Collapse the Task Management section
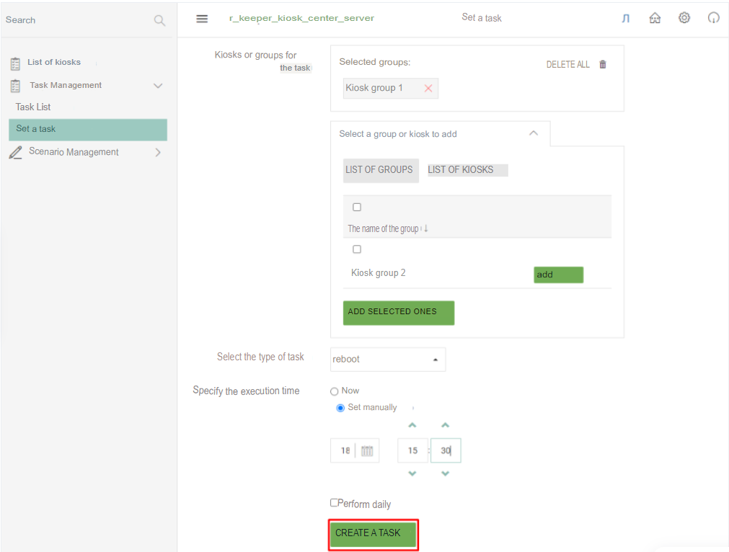729x552 pixels. [x=158, y=86]
